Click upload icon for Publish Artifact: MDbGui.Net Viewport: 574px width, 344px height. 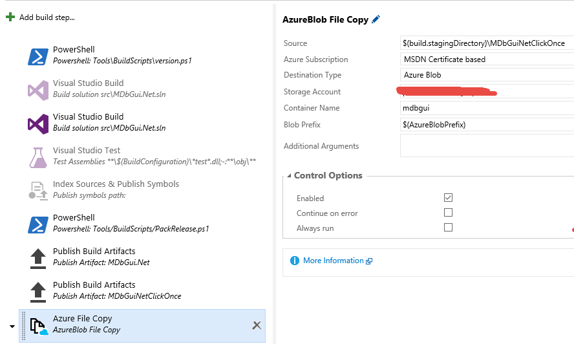38,259
